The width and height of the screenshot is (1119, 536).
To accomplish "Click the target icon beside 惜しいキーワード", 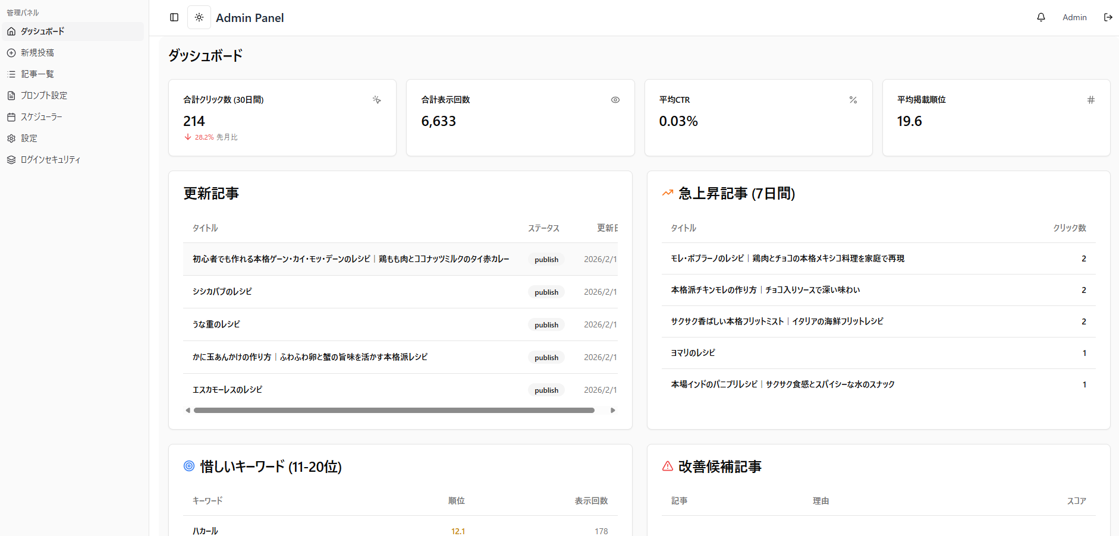I will (189, 466).
